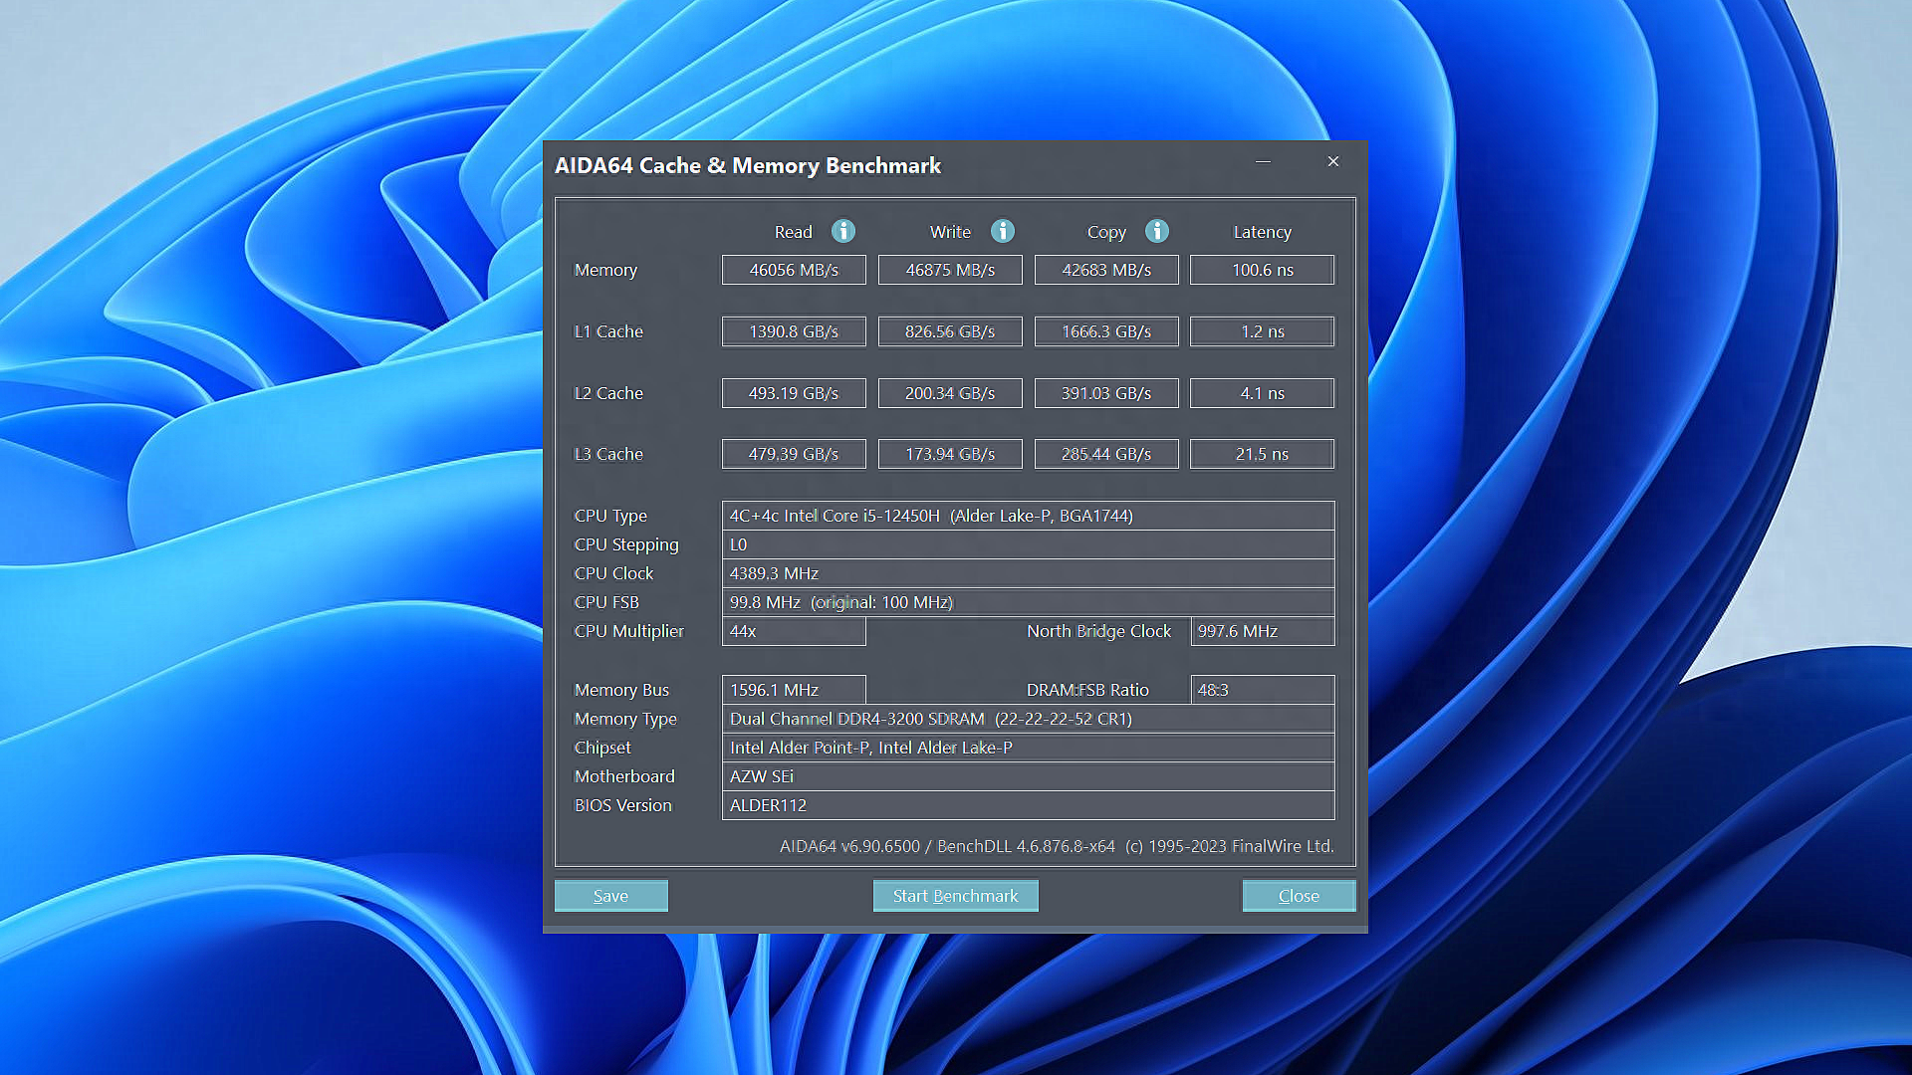Click the Save button
The width and height of the screenshot is (1912, 1075).
(x=610, y=896)
